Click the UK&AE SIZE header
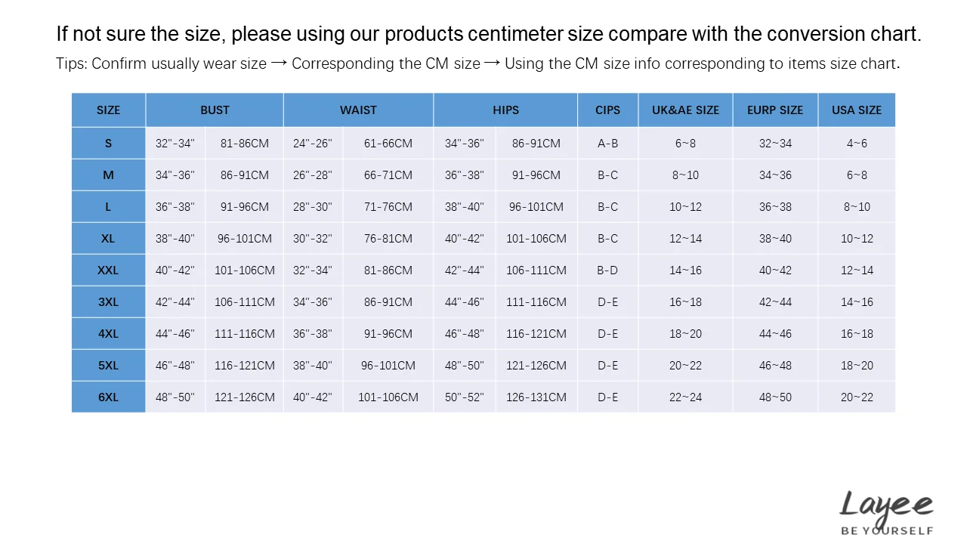The width and height of the screenshot is (967, 544). coord(685,110)
